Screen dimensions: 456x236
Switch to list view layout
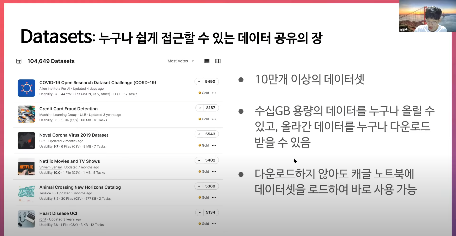(207, 61)
